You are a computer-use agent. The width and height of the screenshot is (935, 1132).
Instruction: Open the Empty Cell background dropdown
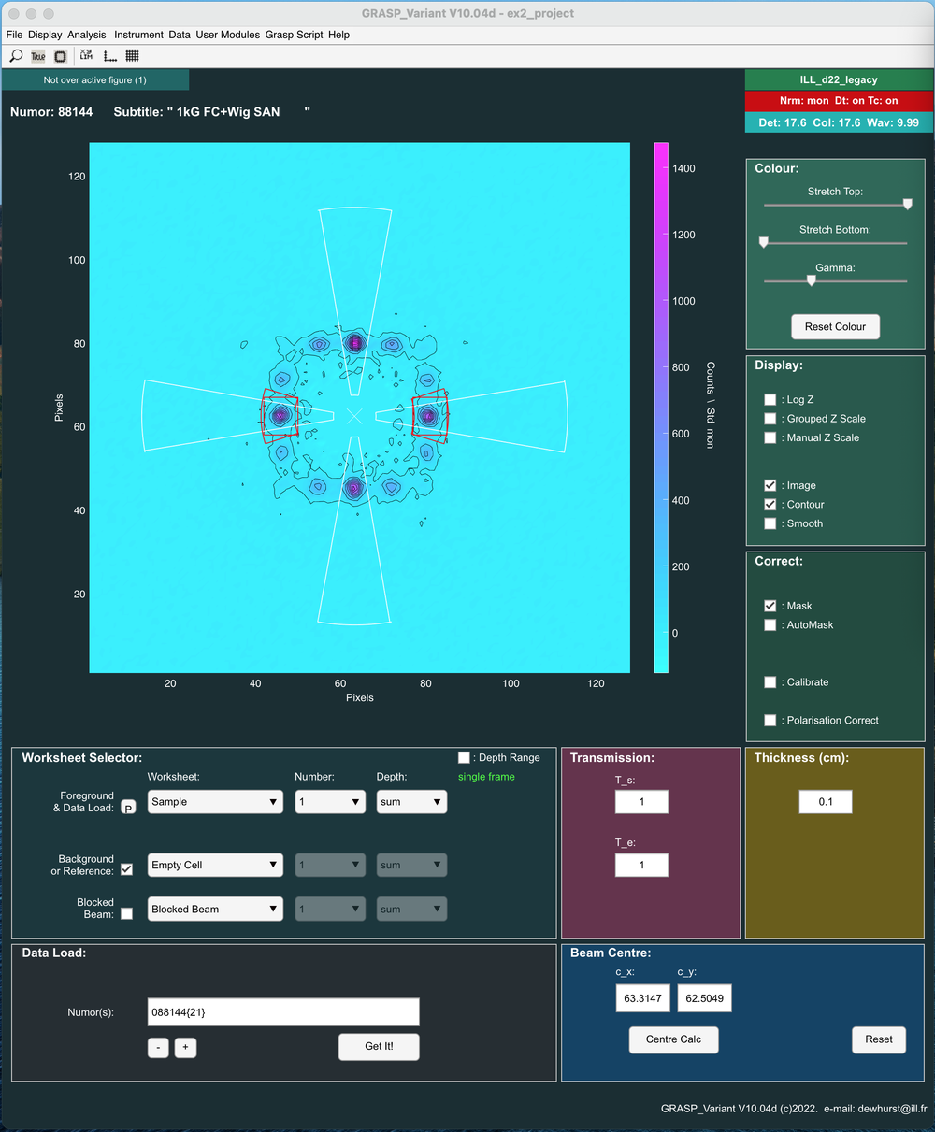click(x=215, y=865)
